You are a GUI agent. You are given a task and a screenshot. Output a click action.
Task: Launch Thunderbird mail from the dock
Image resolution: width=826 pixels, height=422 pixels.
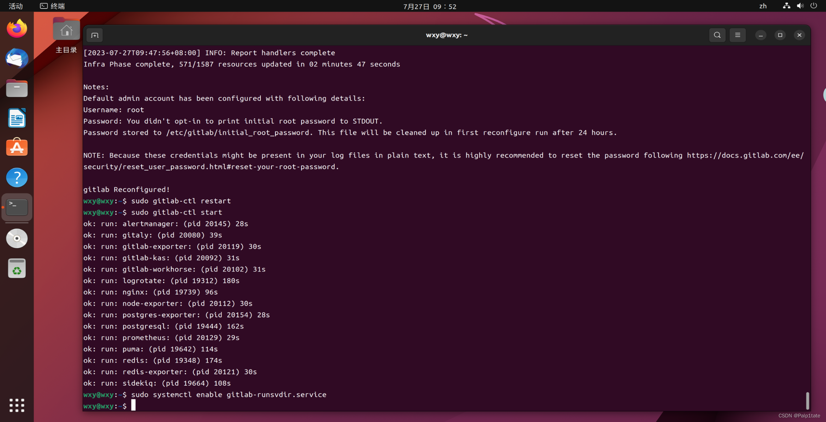[x=17, y=58]
